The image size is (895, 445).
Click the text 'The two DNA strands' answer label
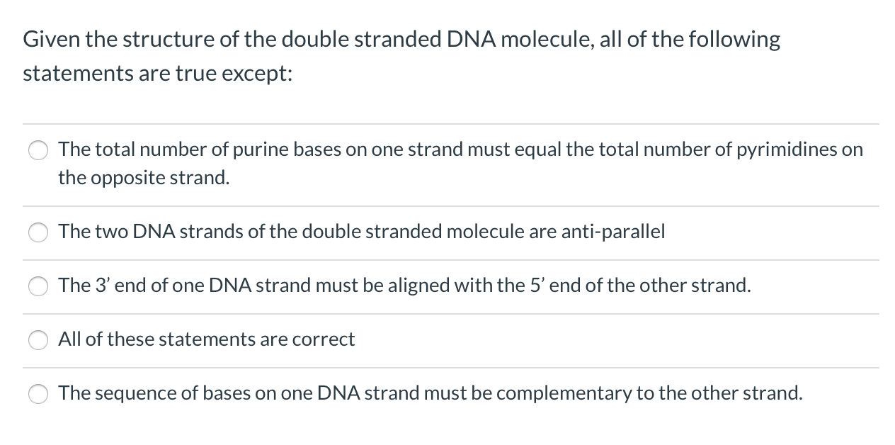(x=361, y=231)
